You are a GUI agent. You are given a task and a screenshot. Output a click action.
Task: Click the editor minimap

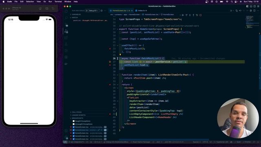(x=252, y=22)
